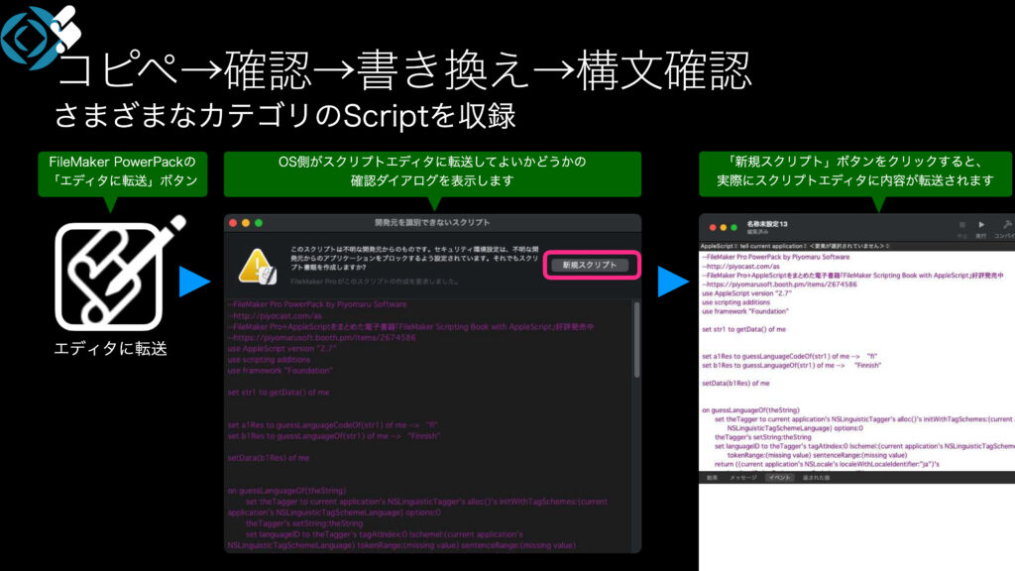Switch to the メッセージ tab
Image resolution: width=1015 pixels, height=571 pixels.
click(743, 478)
